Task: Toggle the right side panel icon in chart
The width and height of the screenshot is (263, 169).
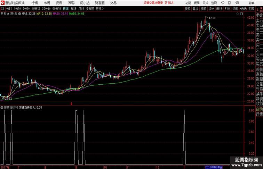Action: click(x=242, y=14)
